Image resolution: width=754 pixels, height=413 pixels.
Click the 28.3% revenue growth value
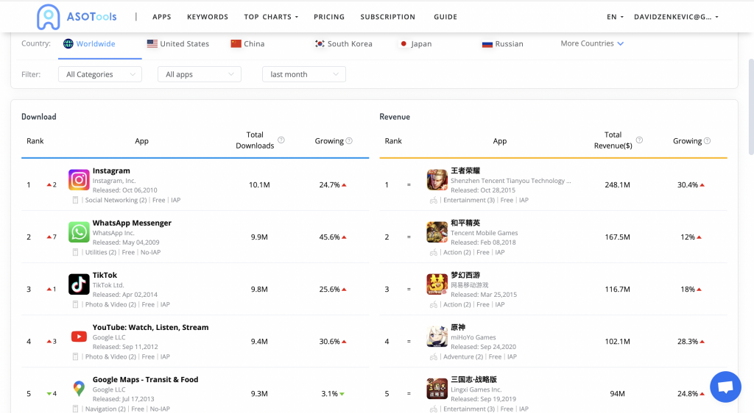(x=688, y=342)
